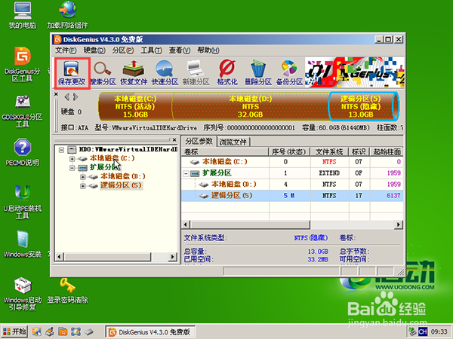Open DiskGenius分区工具 desktop shortcut
453x339 pixels.
click(x=22, y=64)
